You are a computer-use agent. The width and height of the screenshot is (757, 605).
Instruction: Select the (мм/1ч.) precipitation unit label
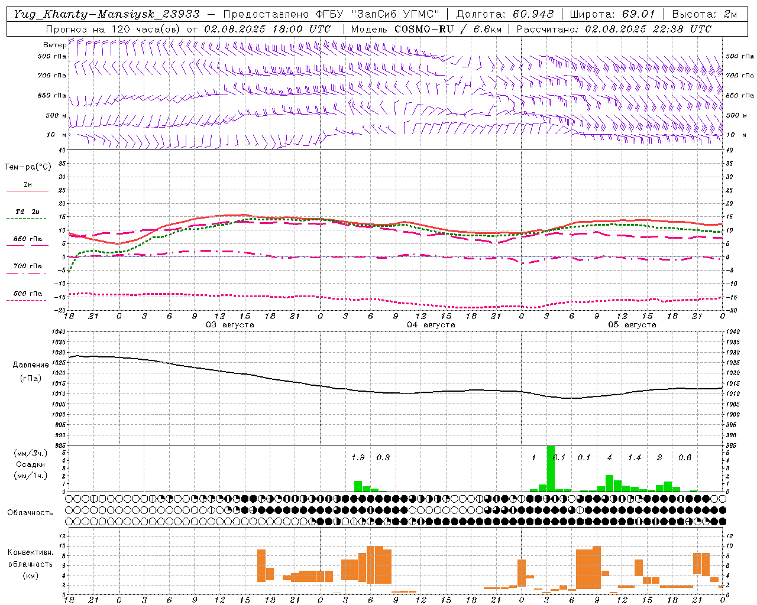tap(30, 476)
